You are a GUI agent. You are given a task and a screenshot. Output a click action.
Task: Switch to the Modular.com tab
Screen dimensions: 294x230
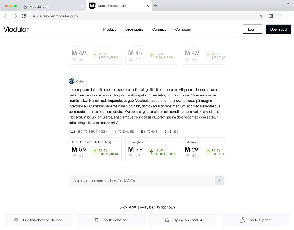coord(53,7)
